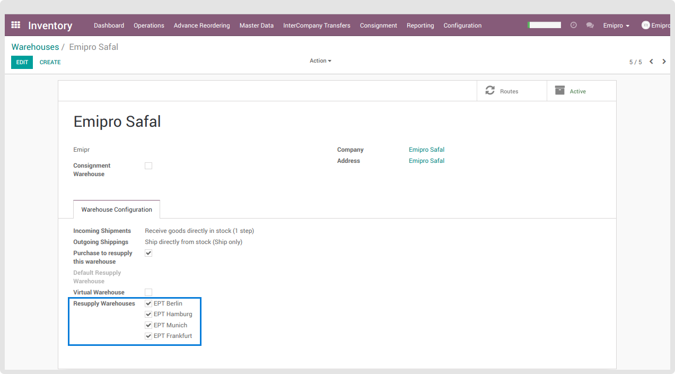Open the InterCompany Transfers menu
675x374 pixels.
click(x=317, y=25)
